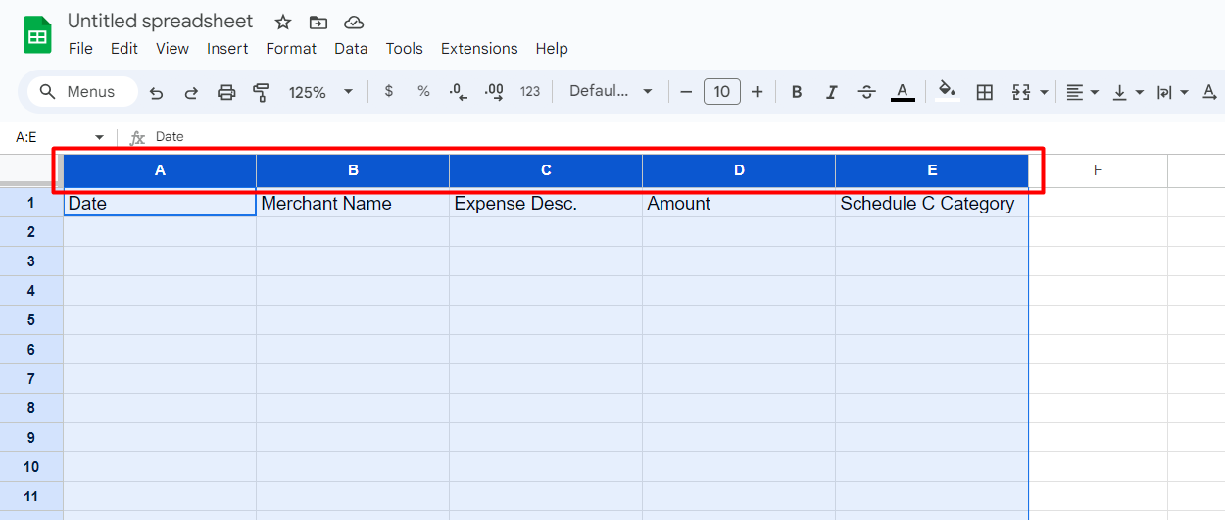Click the formula bar containing Date
The width and height of the screenshot is (1225, 520).
point(686,137)
